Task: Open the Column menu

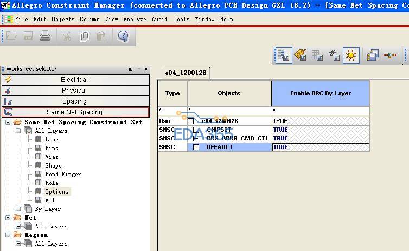Action: coord(90,20)
